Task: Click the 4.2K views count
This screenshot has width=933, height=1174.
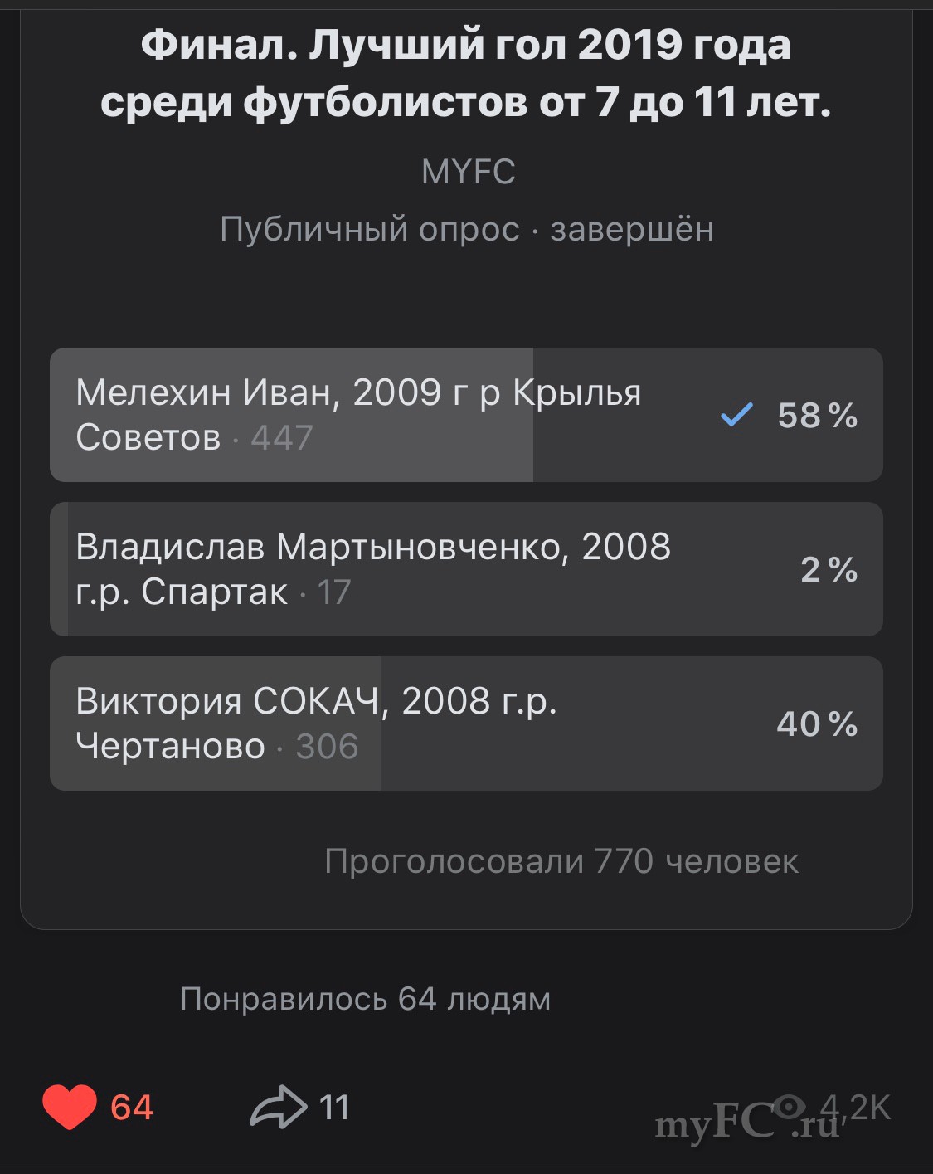Action: (855, 1108)
